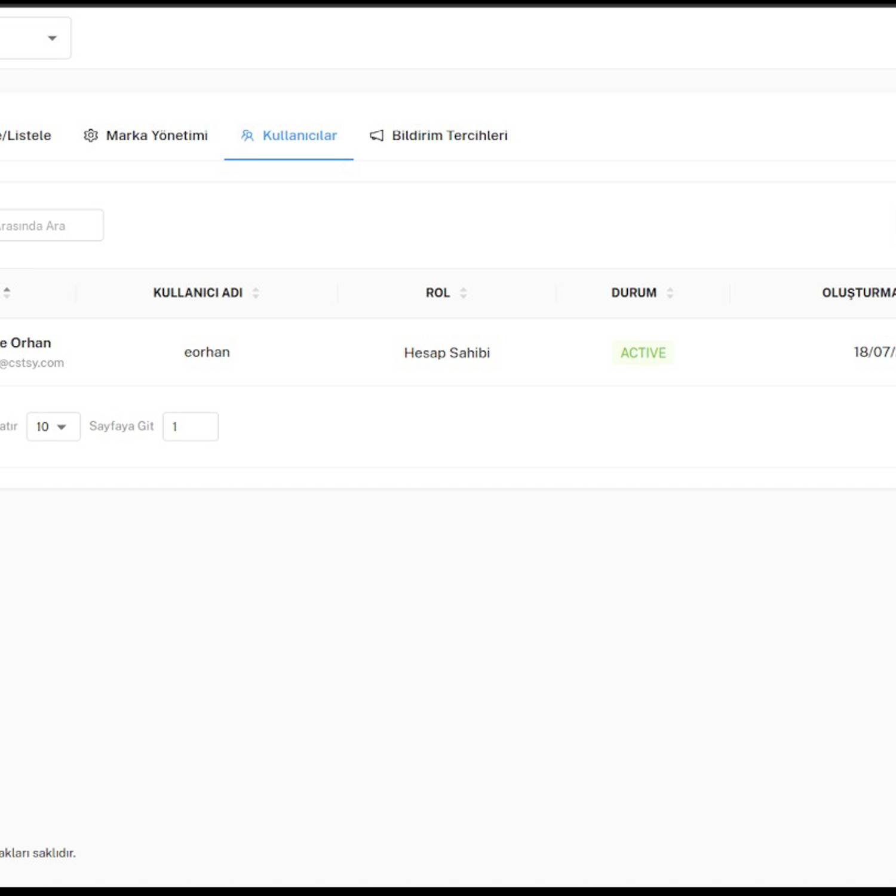This screenshot has width=896, height=896.
Task: Open the Bildirim Tercihleri tab
Action: pos(449,136)
